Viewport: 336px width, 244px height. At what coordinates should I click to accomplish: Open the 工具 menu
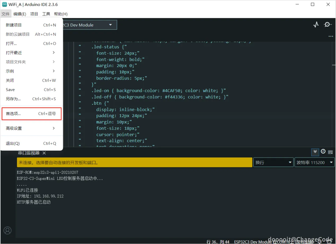46,14
